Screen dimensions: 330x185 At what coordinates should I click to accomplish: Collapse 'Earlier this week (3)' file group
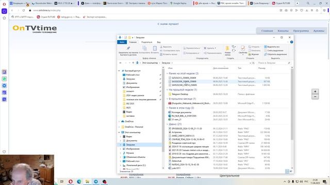click(x=168, y=73)
